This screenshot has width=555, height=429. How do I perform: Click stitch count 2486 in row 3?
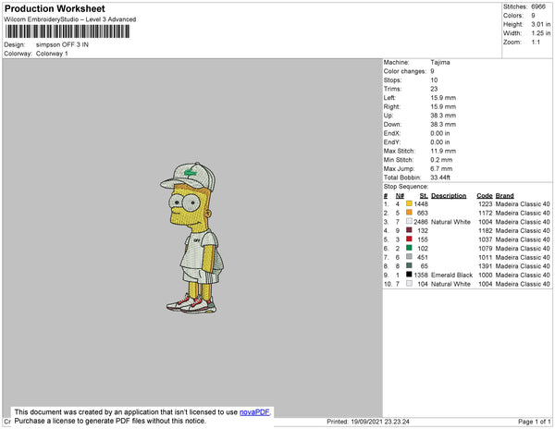tap(421, 222)
